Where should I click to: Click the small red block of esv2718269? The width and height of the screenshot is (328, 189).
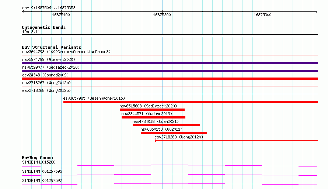156,141
